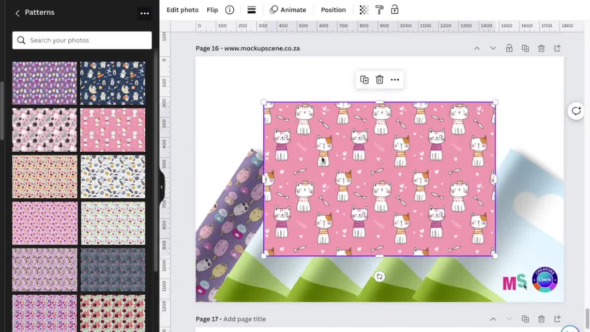Select the dark red roses pattern thumbnail
The image size is (590, 332).
click(x=113, y=313)
